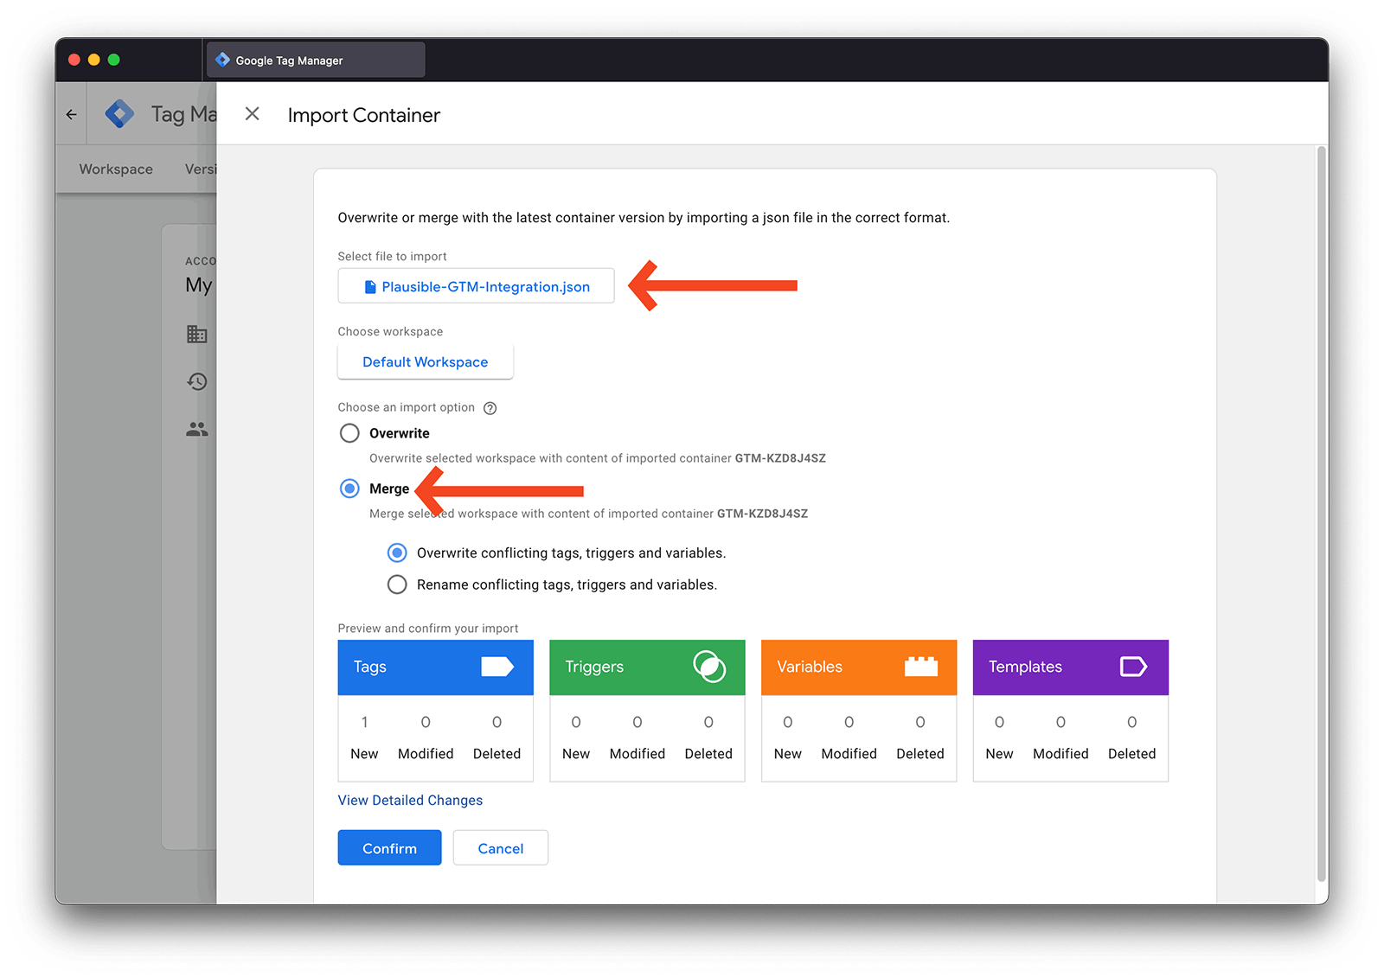Viewport: 1384px width, 977px height.
Task: Open View Detailed Changes link
Action: point(410,801)
